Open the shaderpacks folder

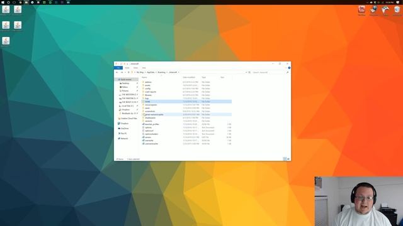click(187, 118)
